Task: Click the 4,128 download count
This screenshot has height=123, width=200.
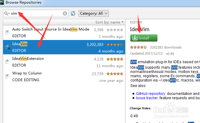Action: point(98,59)
